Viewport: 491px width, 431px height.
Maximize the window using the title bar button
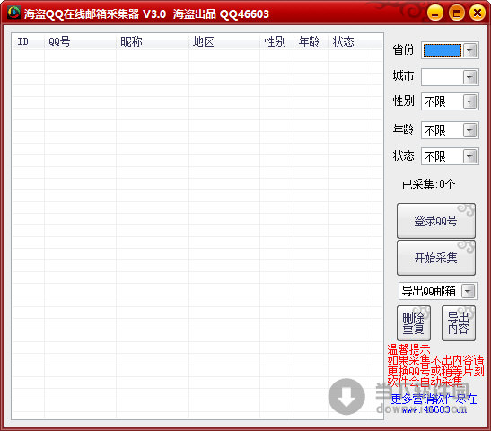coord(457,13)
